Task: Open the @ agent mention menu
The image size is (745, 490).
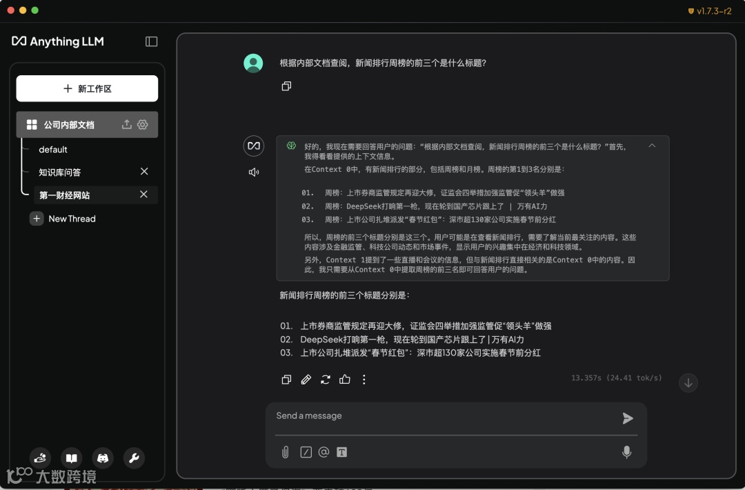Action: click(x=324, y=452)
